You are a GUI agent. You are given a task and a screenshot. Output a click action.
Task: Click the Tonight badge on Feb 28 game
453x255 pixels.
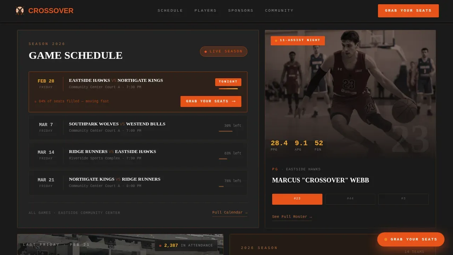coord(228,82)
